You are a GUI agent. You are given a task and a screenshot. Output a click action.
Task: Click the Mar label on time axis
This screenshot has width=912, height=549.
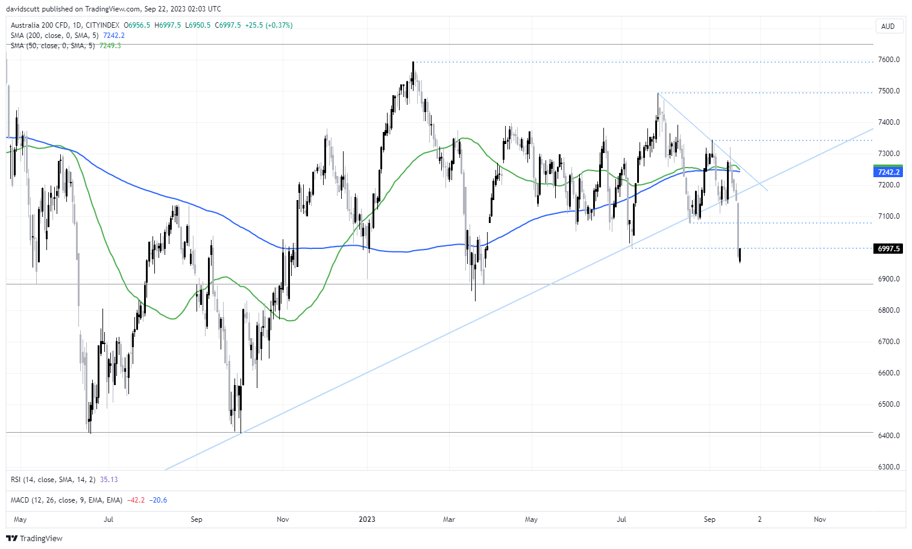pyautogui.click(x=449, y=519)
